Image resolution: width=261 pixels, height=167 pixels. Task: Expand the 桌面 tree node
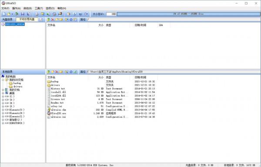pyautogui.click(x=3, y=93)
